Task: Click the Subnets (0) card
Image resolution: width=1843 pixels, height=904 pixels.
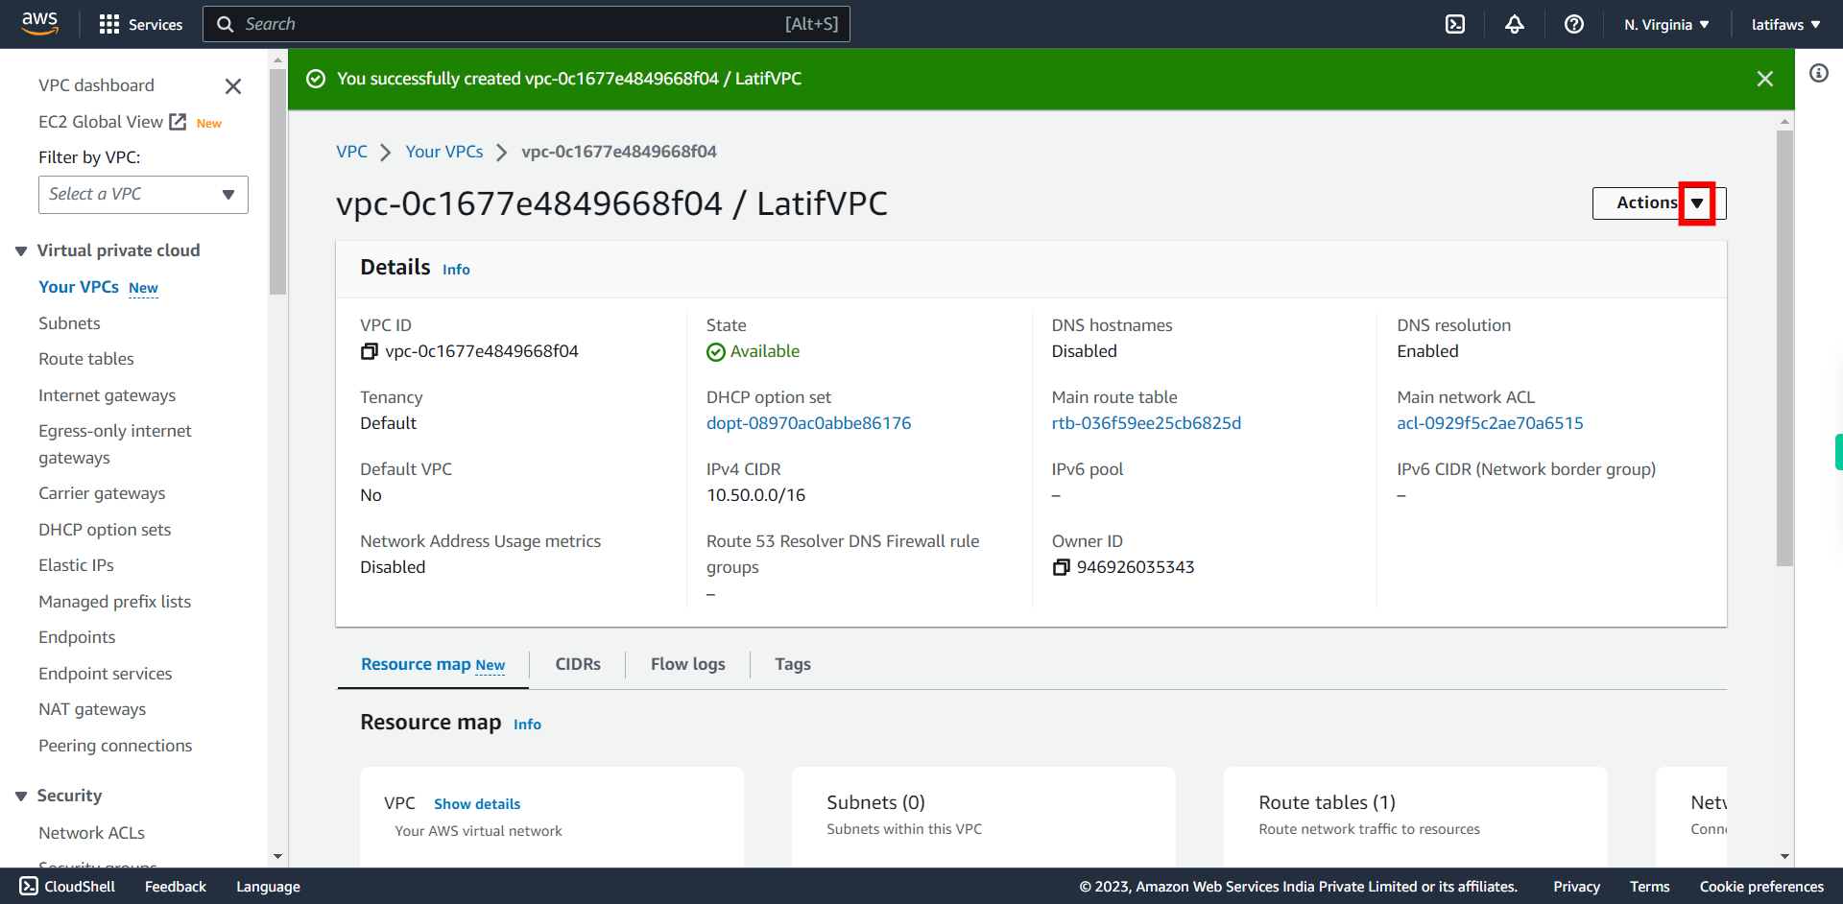Action: (x=984, y=817)
